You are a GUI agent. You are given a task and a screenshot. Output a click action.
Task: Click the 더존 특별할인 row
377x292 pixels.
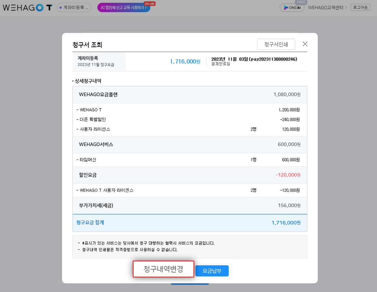[x=190, y=119]
